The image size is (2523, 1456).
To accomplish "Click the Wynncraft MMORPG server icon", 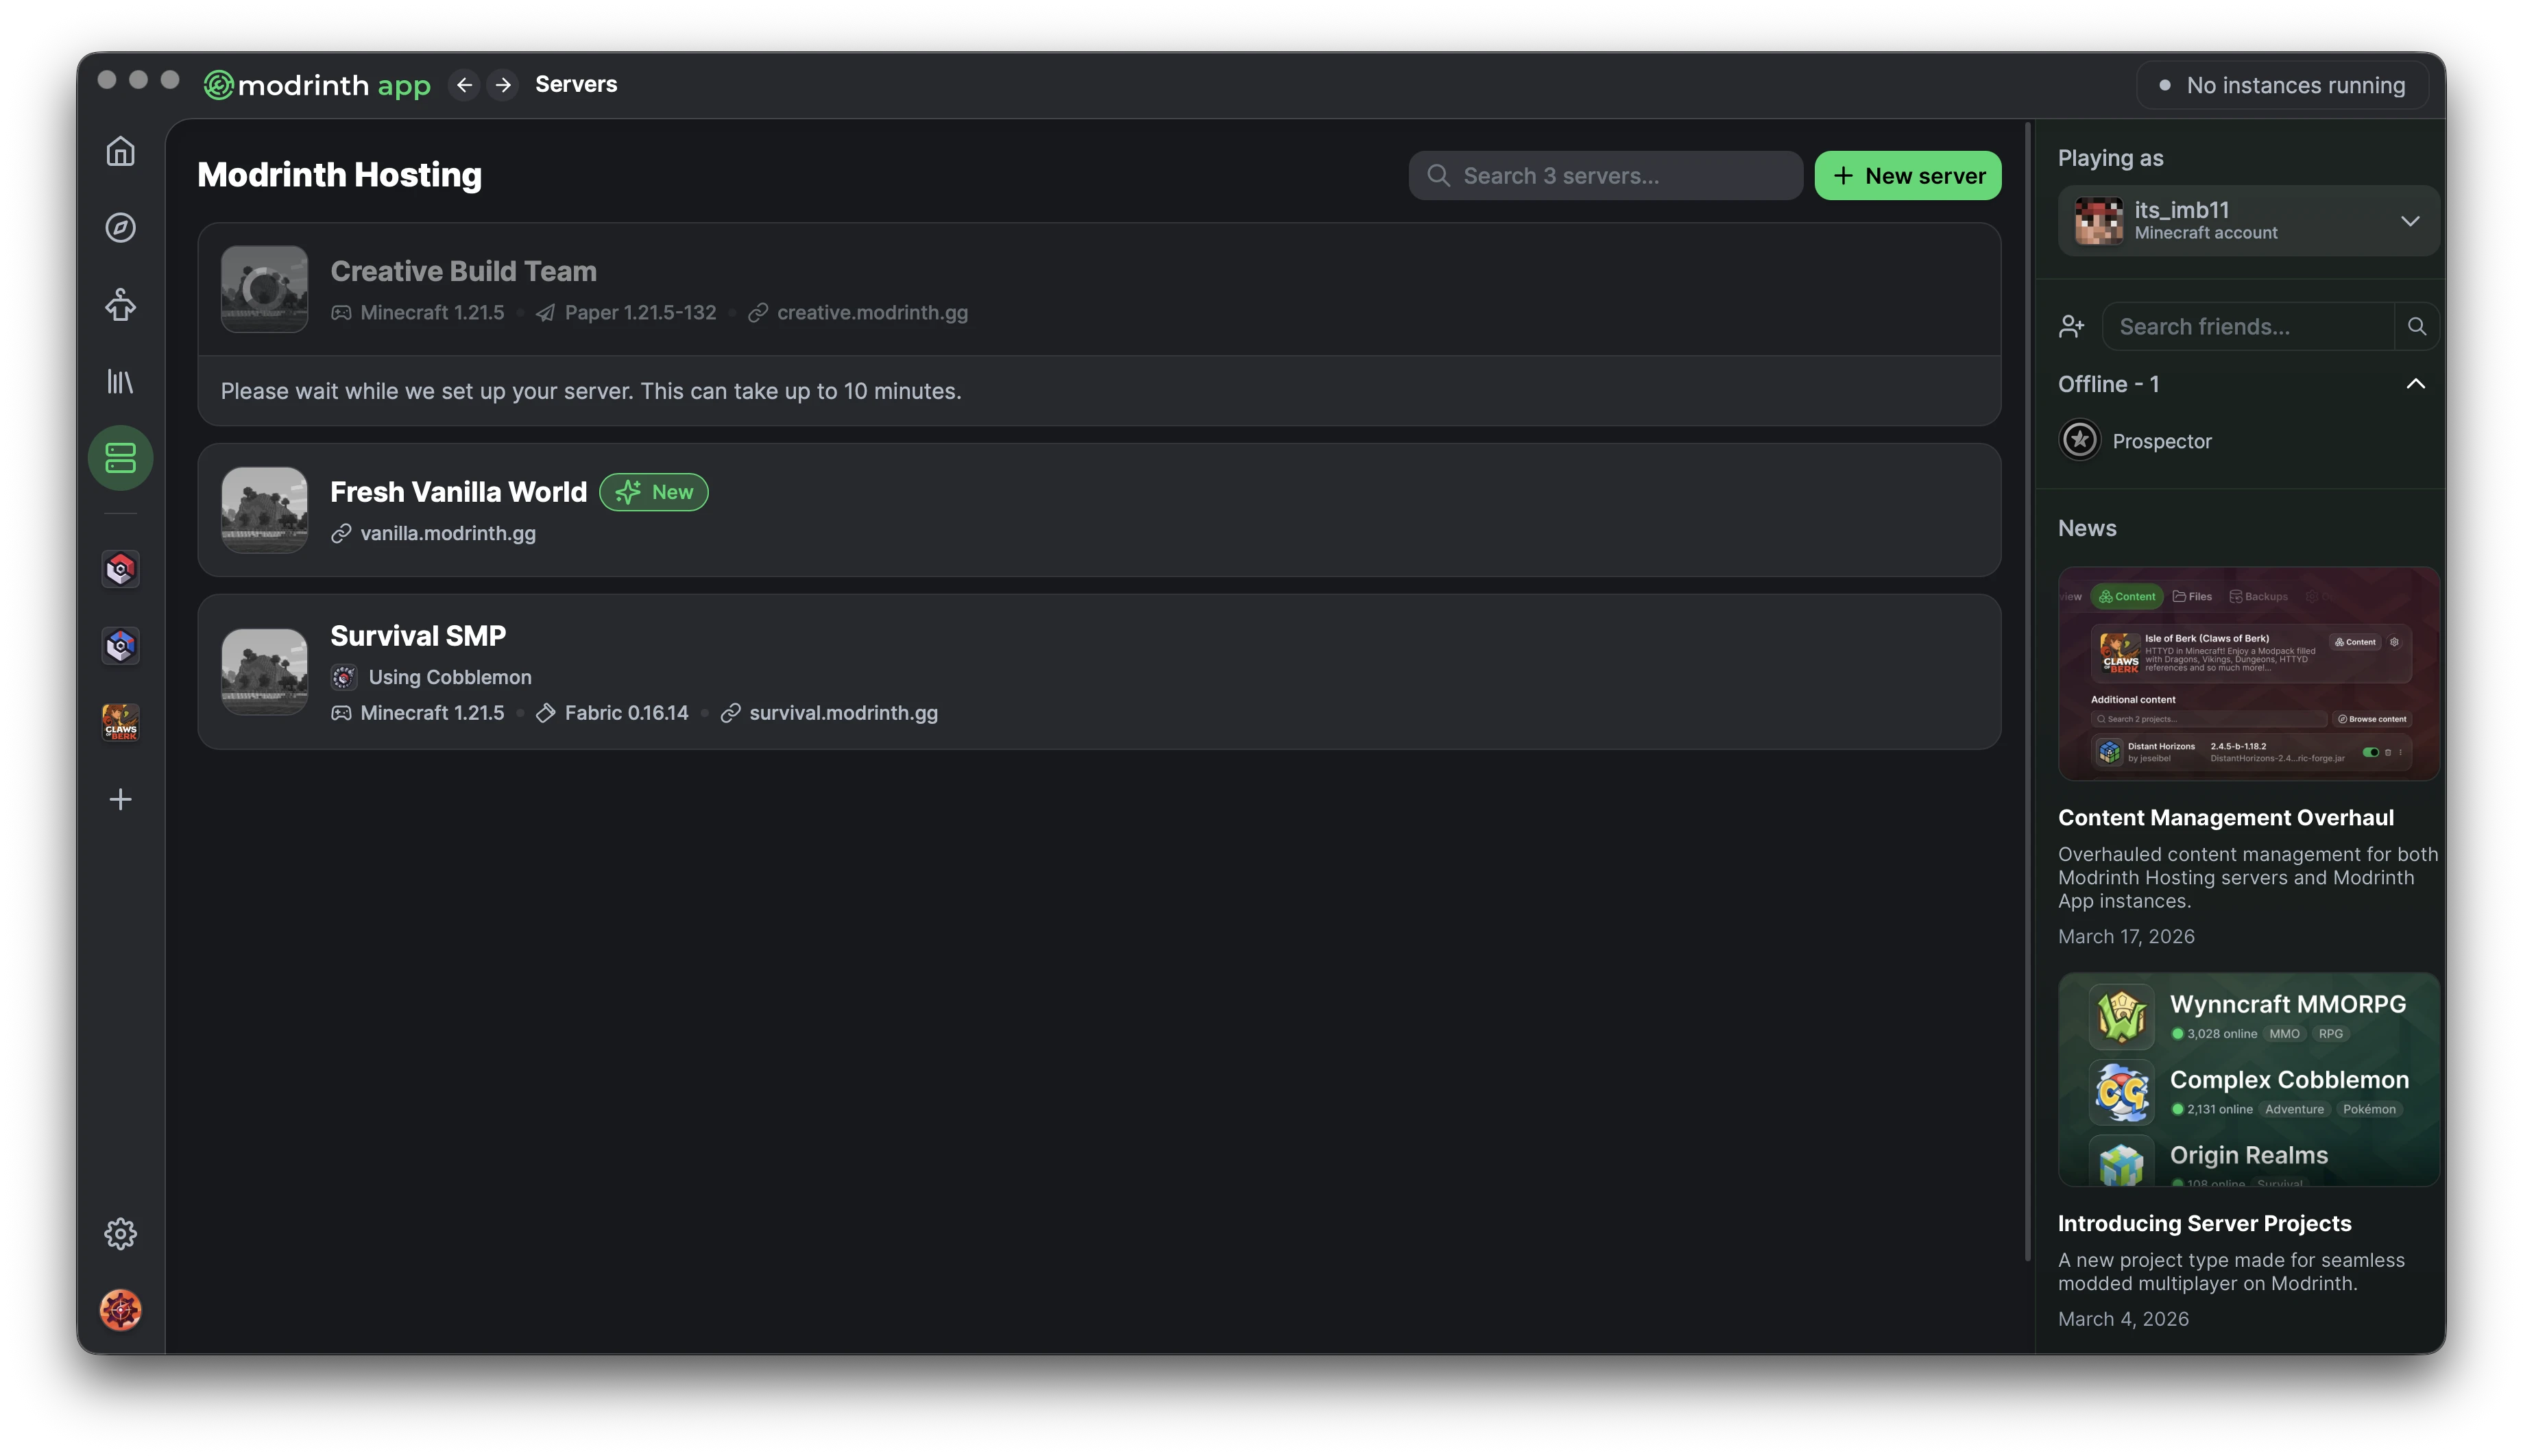I will tap(2120, 1016).
